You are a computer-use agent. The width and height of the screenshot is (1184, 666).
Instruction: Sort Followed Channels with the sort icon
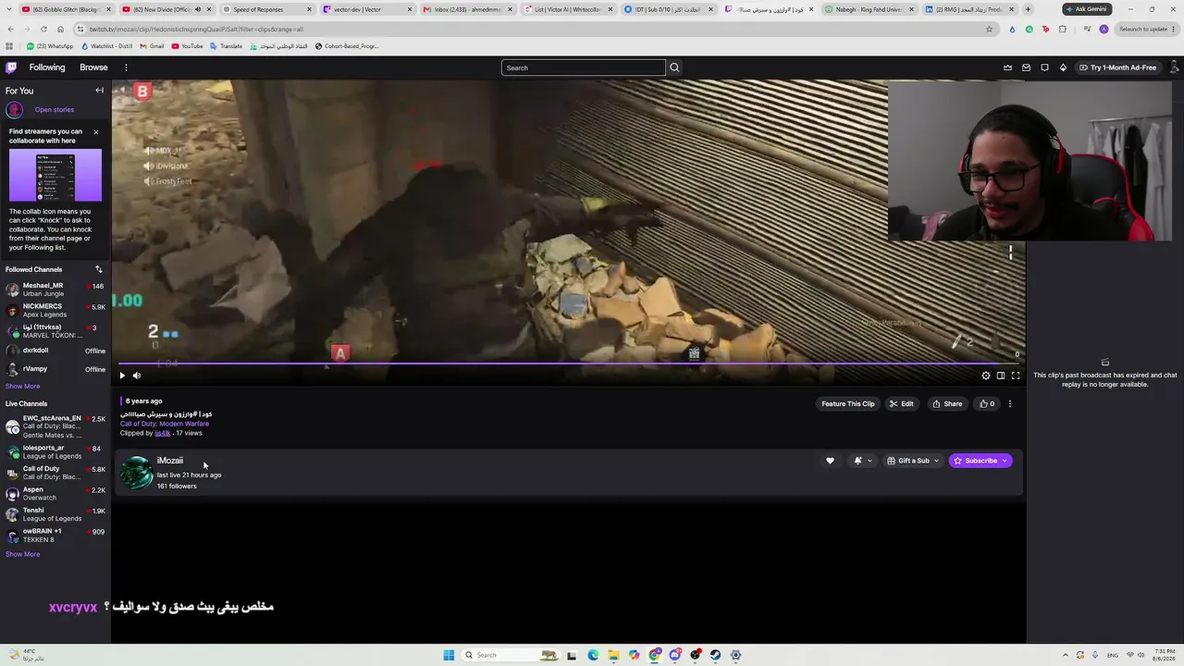tap(99, 269)
